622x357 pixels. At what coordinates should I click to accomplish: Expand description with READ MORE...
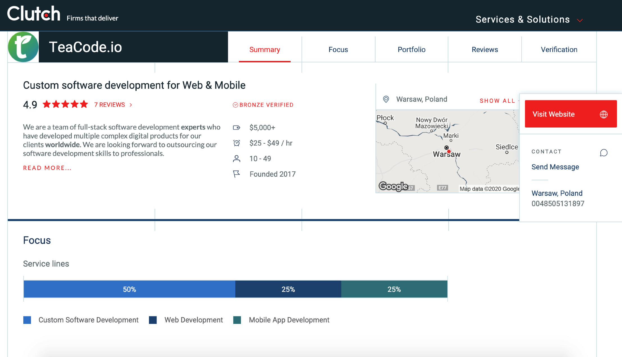(47, 168)
